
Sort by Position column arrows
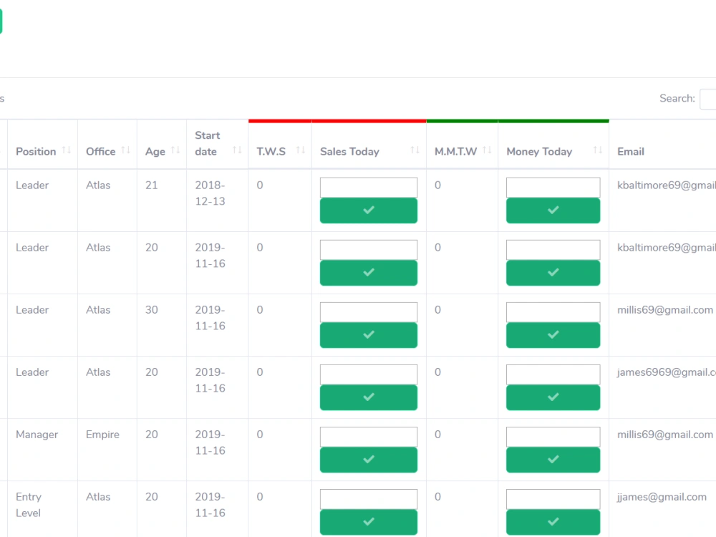[67, 150]
